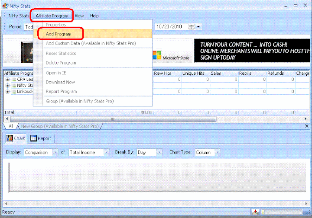Open the Chart Type Column dropdown
Viewport: 312px width, 218px height.
[x=218, y=152]
